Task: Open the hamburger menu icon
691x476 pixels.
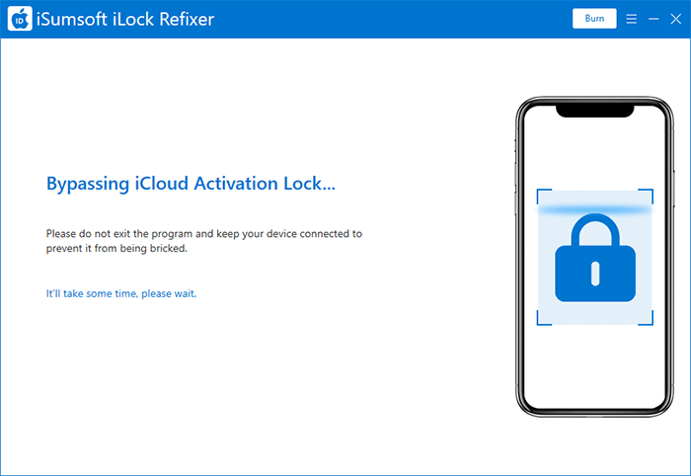Action: pos(631,19)
